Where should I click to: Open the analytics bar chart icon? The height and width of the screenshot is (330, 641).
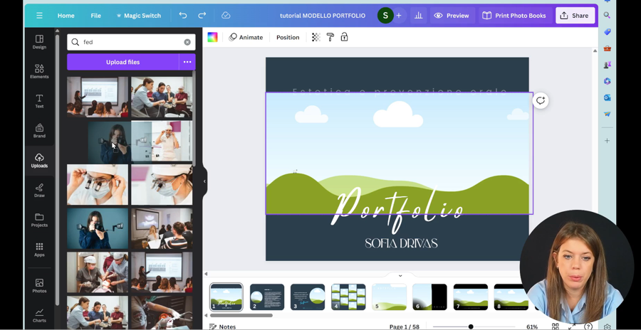tap(418, 16)
